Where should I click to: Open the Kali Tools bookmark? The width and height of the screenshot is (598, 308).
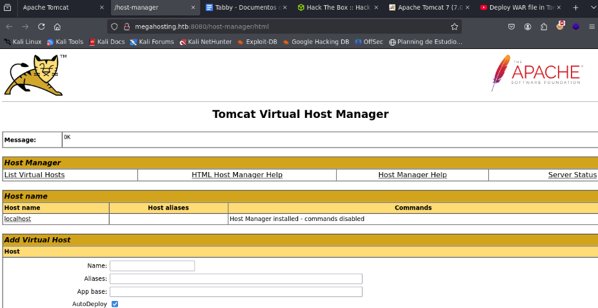tap(65, 42)
